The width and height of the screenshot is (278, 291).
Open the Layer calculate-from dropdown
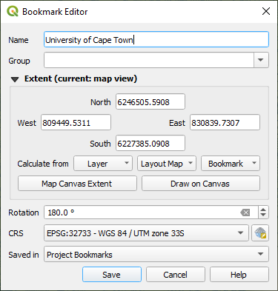(x=103, y=164)
